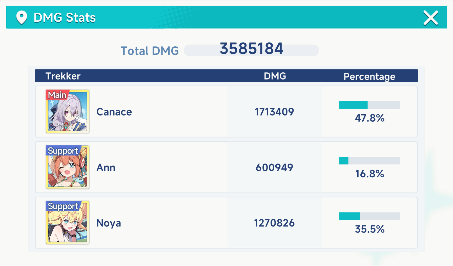Viewport: 453px width, 266px height.
Task: Click the location pin icon in header
Action: click(x=22, y=17)
